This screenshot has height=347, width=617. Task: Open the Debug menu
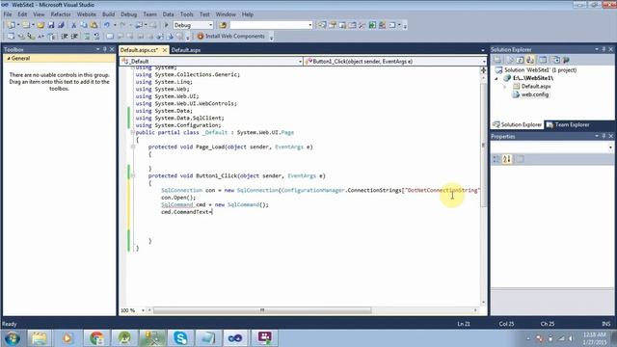128,14
